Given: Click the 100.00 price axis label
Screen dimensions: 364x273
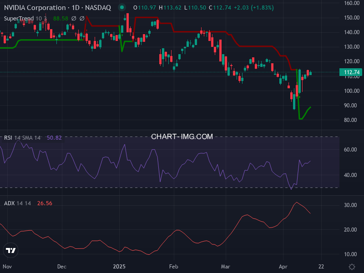Looking at the screenshot, I should (352, 91).
